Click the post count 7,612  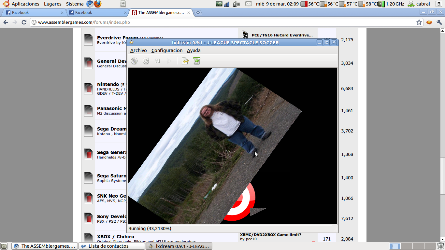(347, 218)
